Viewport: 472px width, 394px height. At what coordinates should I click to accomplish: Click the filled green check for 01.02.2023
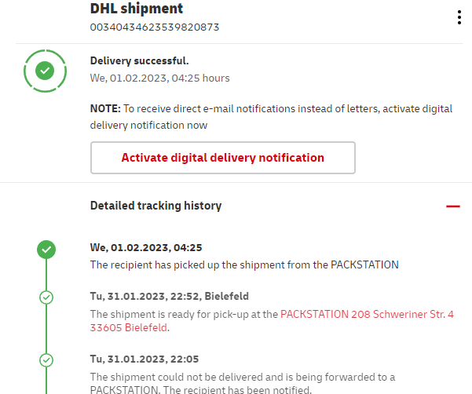tap(46, 250)
